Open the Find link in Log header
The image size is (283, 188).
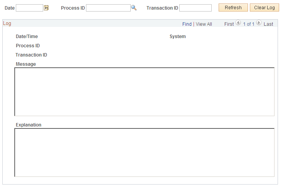[x=187, y=24]
